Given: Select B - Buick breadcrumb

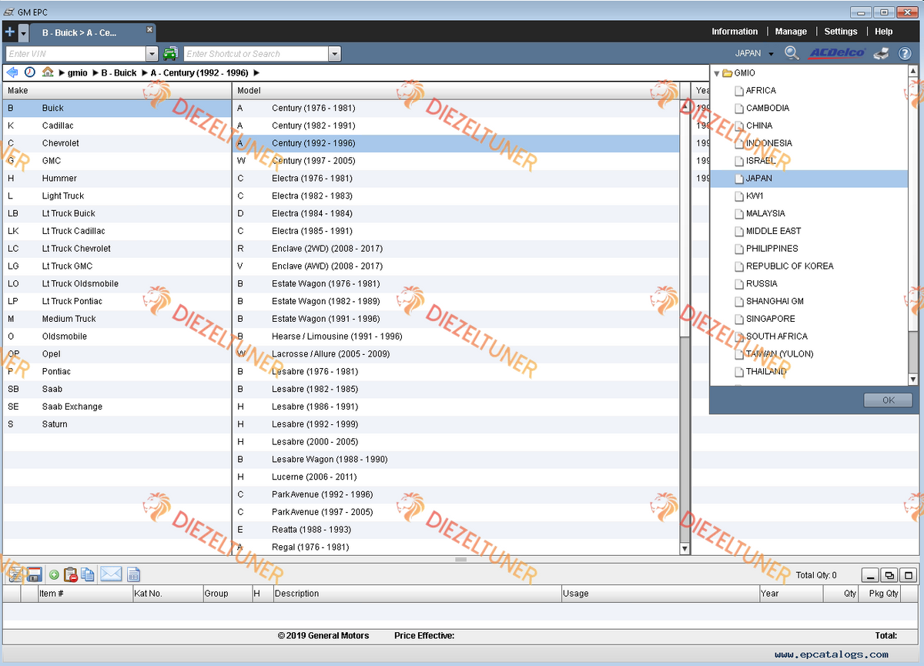Looking at the screenshot, I should (119, 73).
